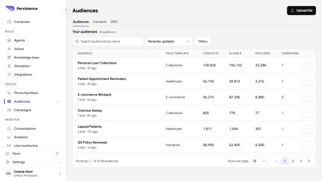Select page 1 in pagination
322x181 pixels.
pos(285,161)
